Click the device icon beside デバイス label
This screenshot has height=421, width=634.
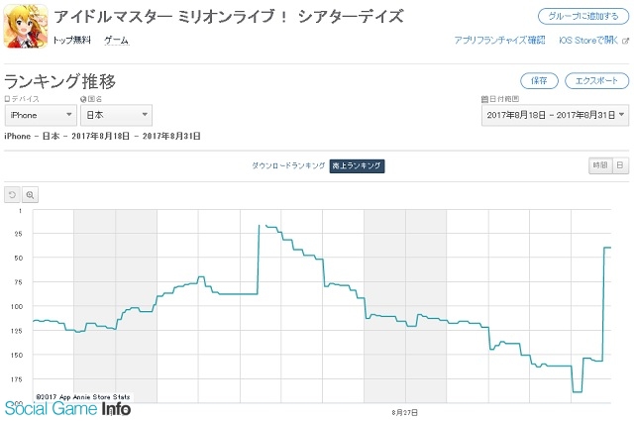pos(7,99)
